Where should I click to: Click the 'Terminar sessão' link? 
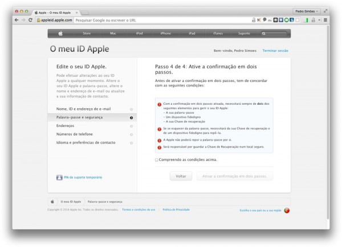tap(275, 51)
